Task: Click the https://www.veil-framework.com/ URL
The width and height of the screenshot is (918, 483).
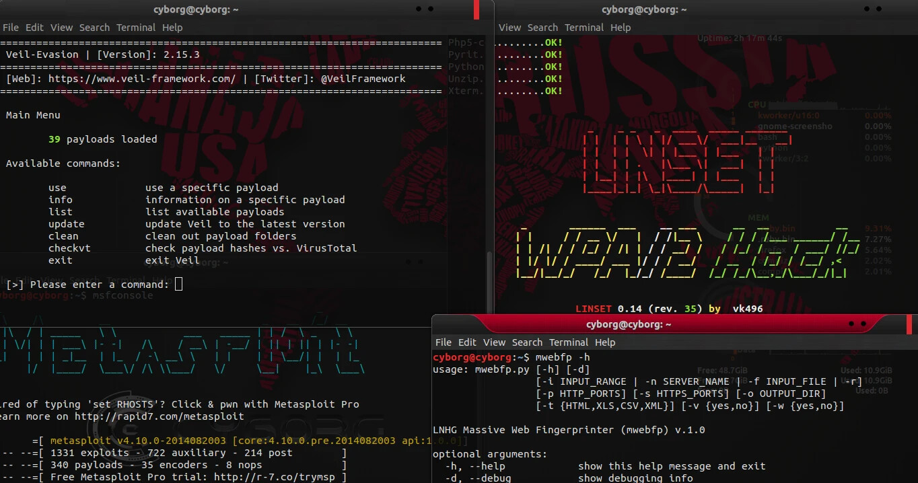Action: [142, 79]
